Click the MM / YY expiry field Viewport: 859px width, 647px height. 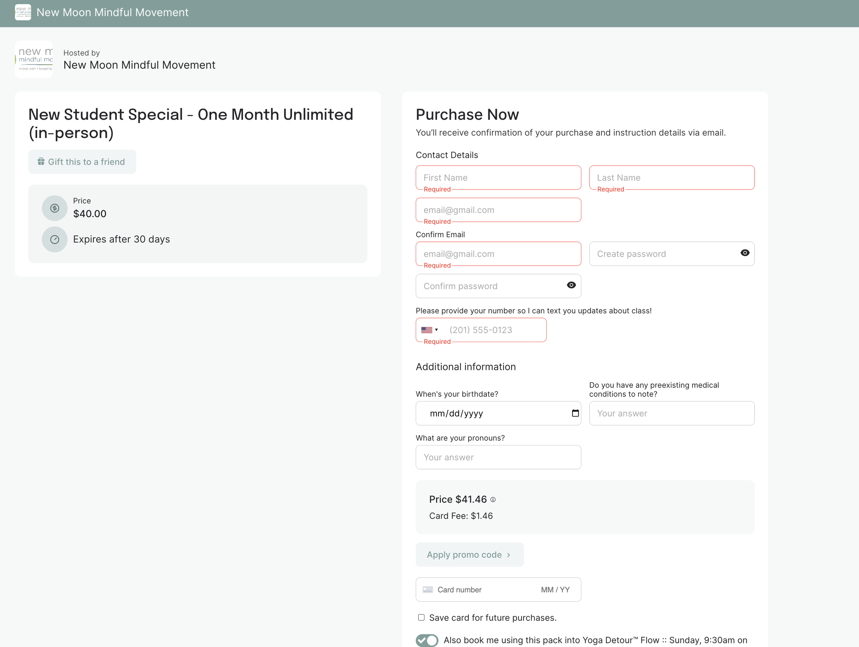click(555, 590)
